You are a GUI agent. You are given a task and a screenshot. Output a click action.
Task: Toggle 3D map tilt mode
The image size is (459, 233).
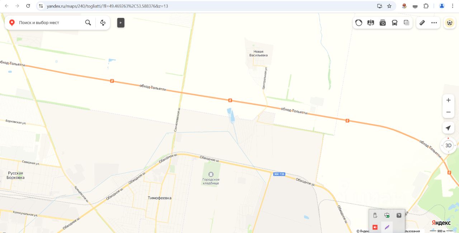(x=448, y=146)
